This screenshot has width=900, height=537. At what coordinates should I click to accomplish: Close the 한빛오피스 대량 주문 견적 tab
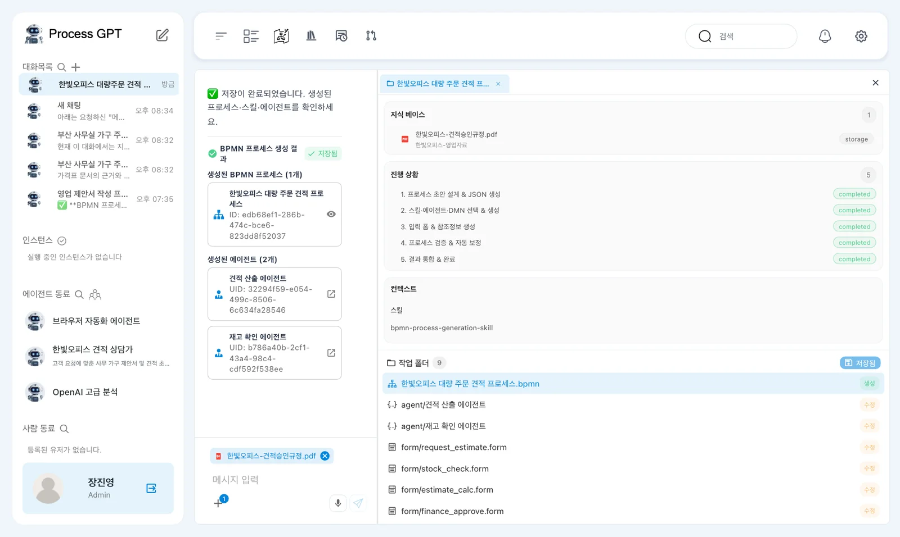(498, 84)
